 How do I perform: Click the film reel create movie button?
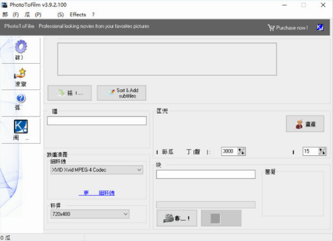pyautogui.click(x=176, y=218)
